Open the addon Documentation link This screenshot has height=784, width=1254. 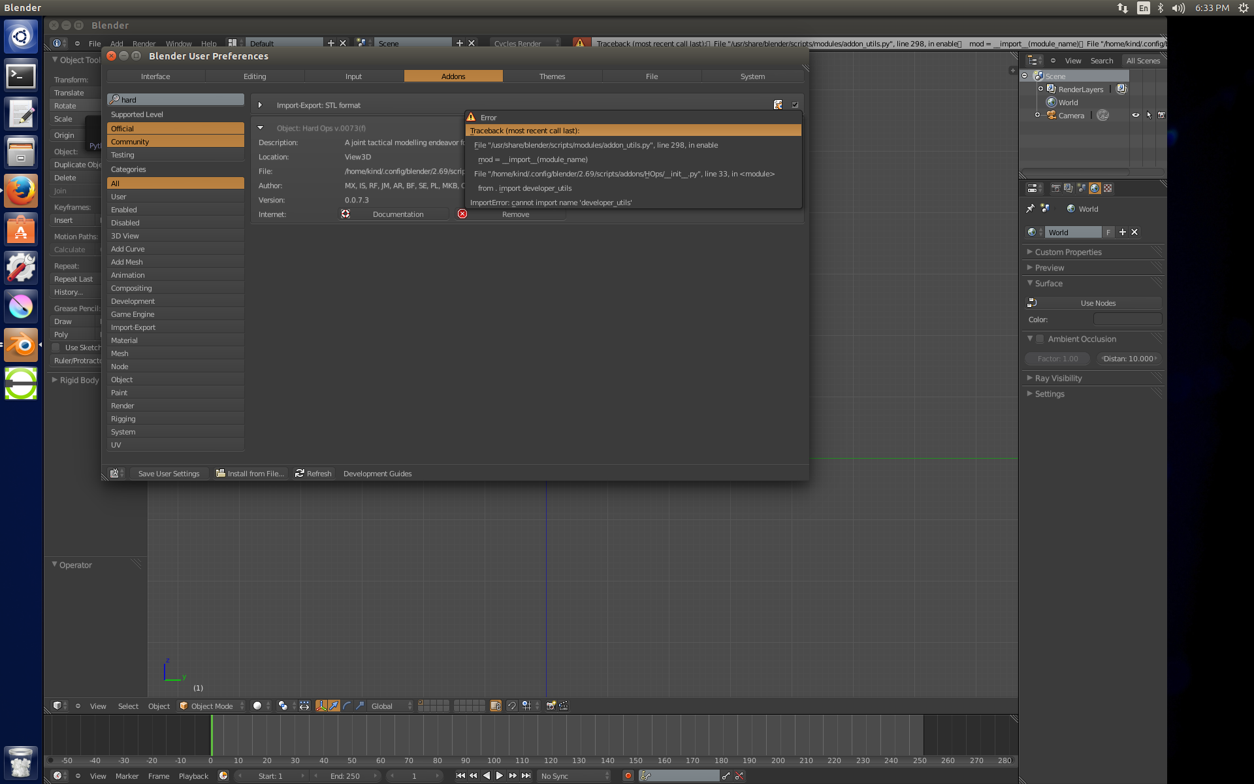pos(394,214)
